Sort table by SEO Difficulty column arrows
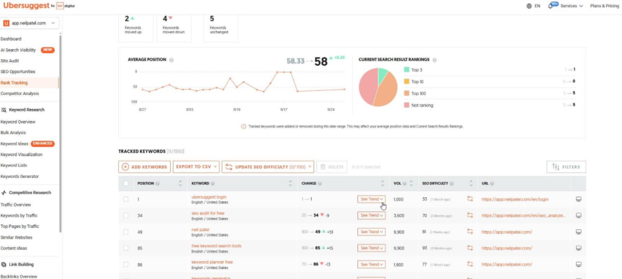622x279 pixels. (x=471, y=183)
